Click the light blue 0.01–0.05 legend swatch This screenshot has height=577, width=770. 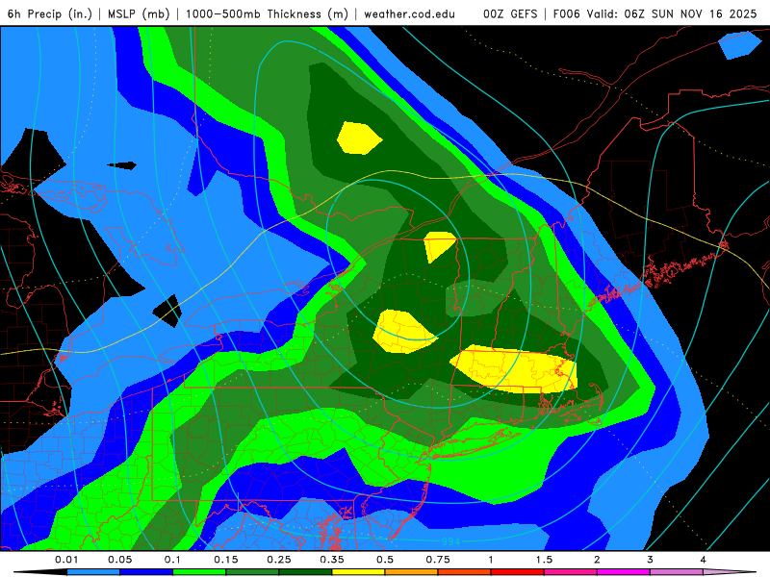[93, 572]
